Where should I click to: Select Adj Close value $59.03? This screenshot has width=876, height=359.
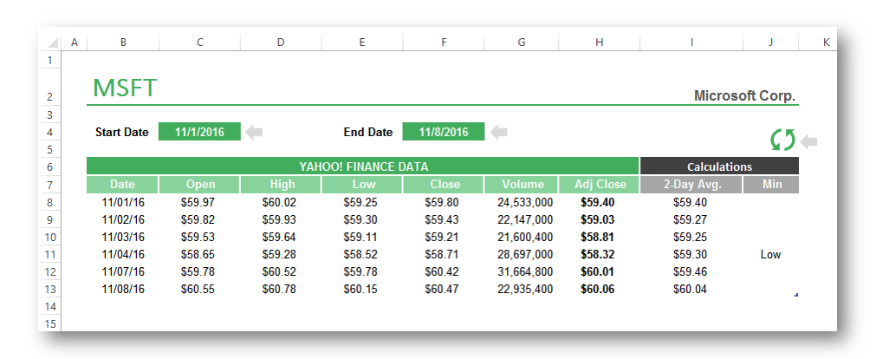[x=598, y=219]
